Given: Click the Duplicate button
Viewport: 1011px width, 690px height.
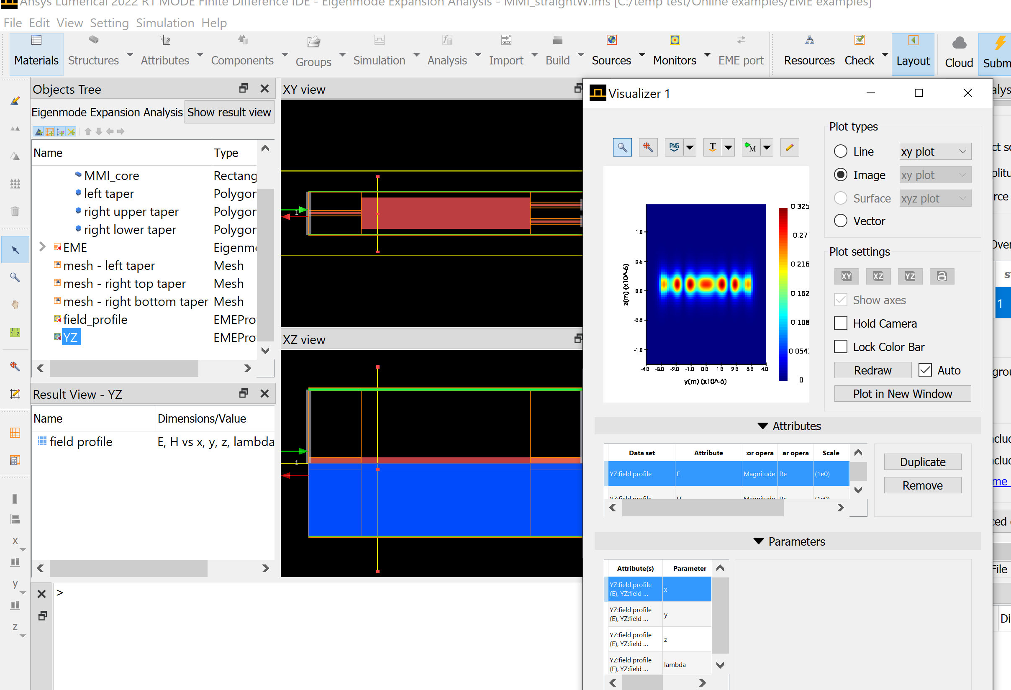Looking at the screenshot, I should (922, 462).
